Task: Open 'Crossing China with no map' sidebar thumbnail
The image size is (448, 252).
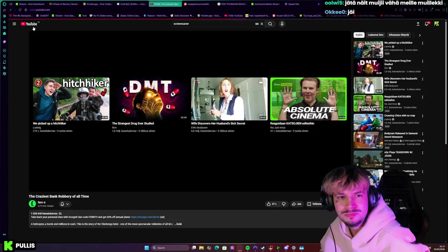Action: coord(368,122)
